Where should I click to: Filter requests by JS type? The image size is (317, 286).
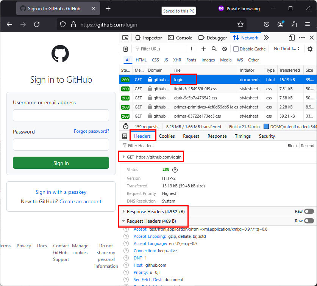click(x=166, y=60)
